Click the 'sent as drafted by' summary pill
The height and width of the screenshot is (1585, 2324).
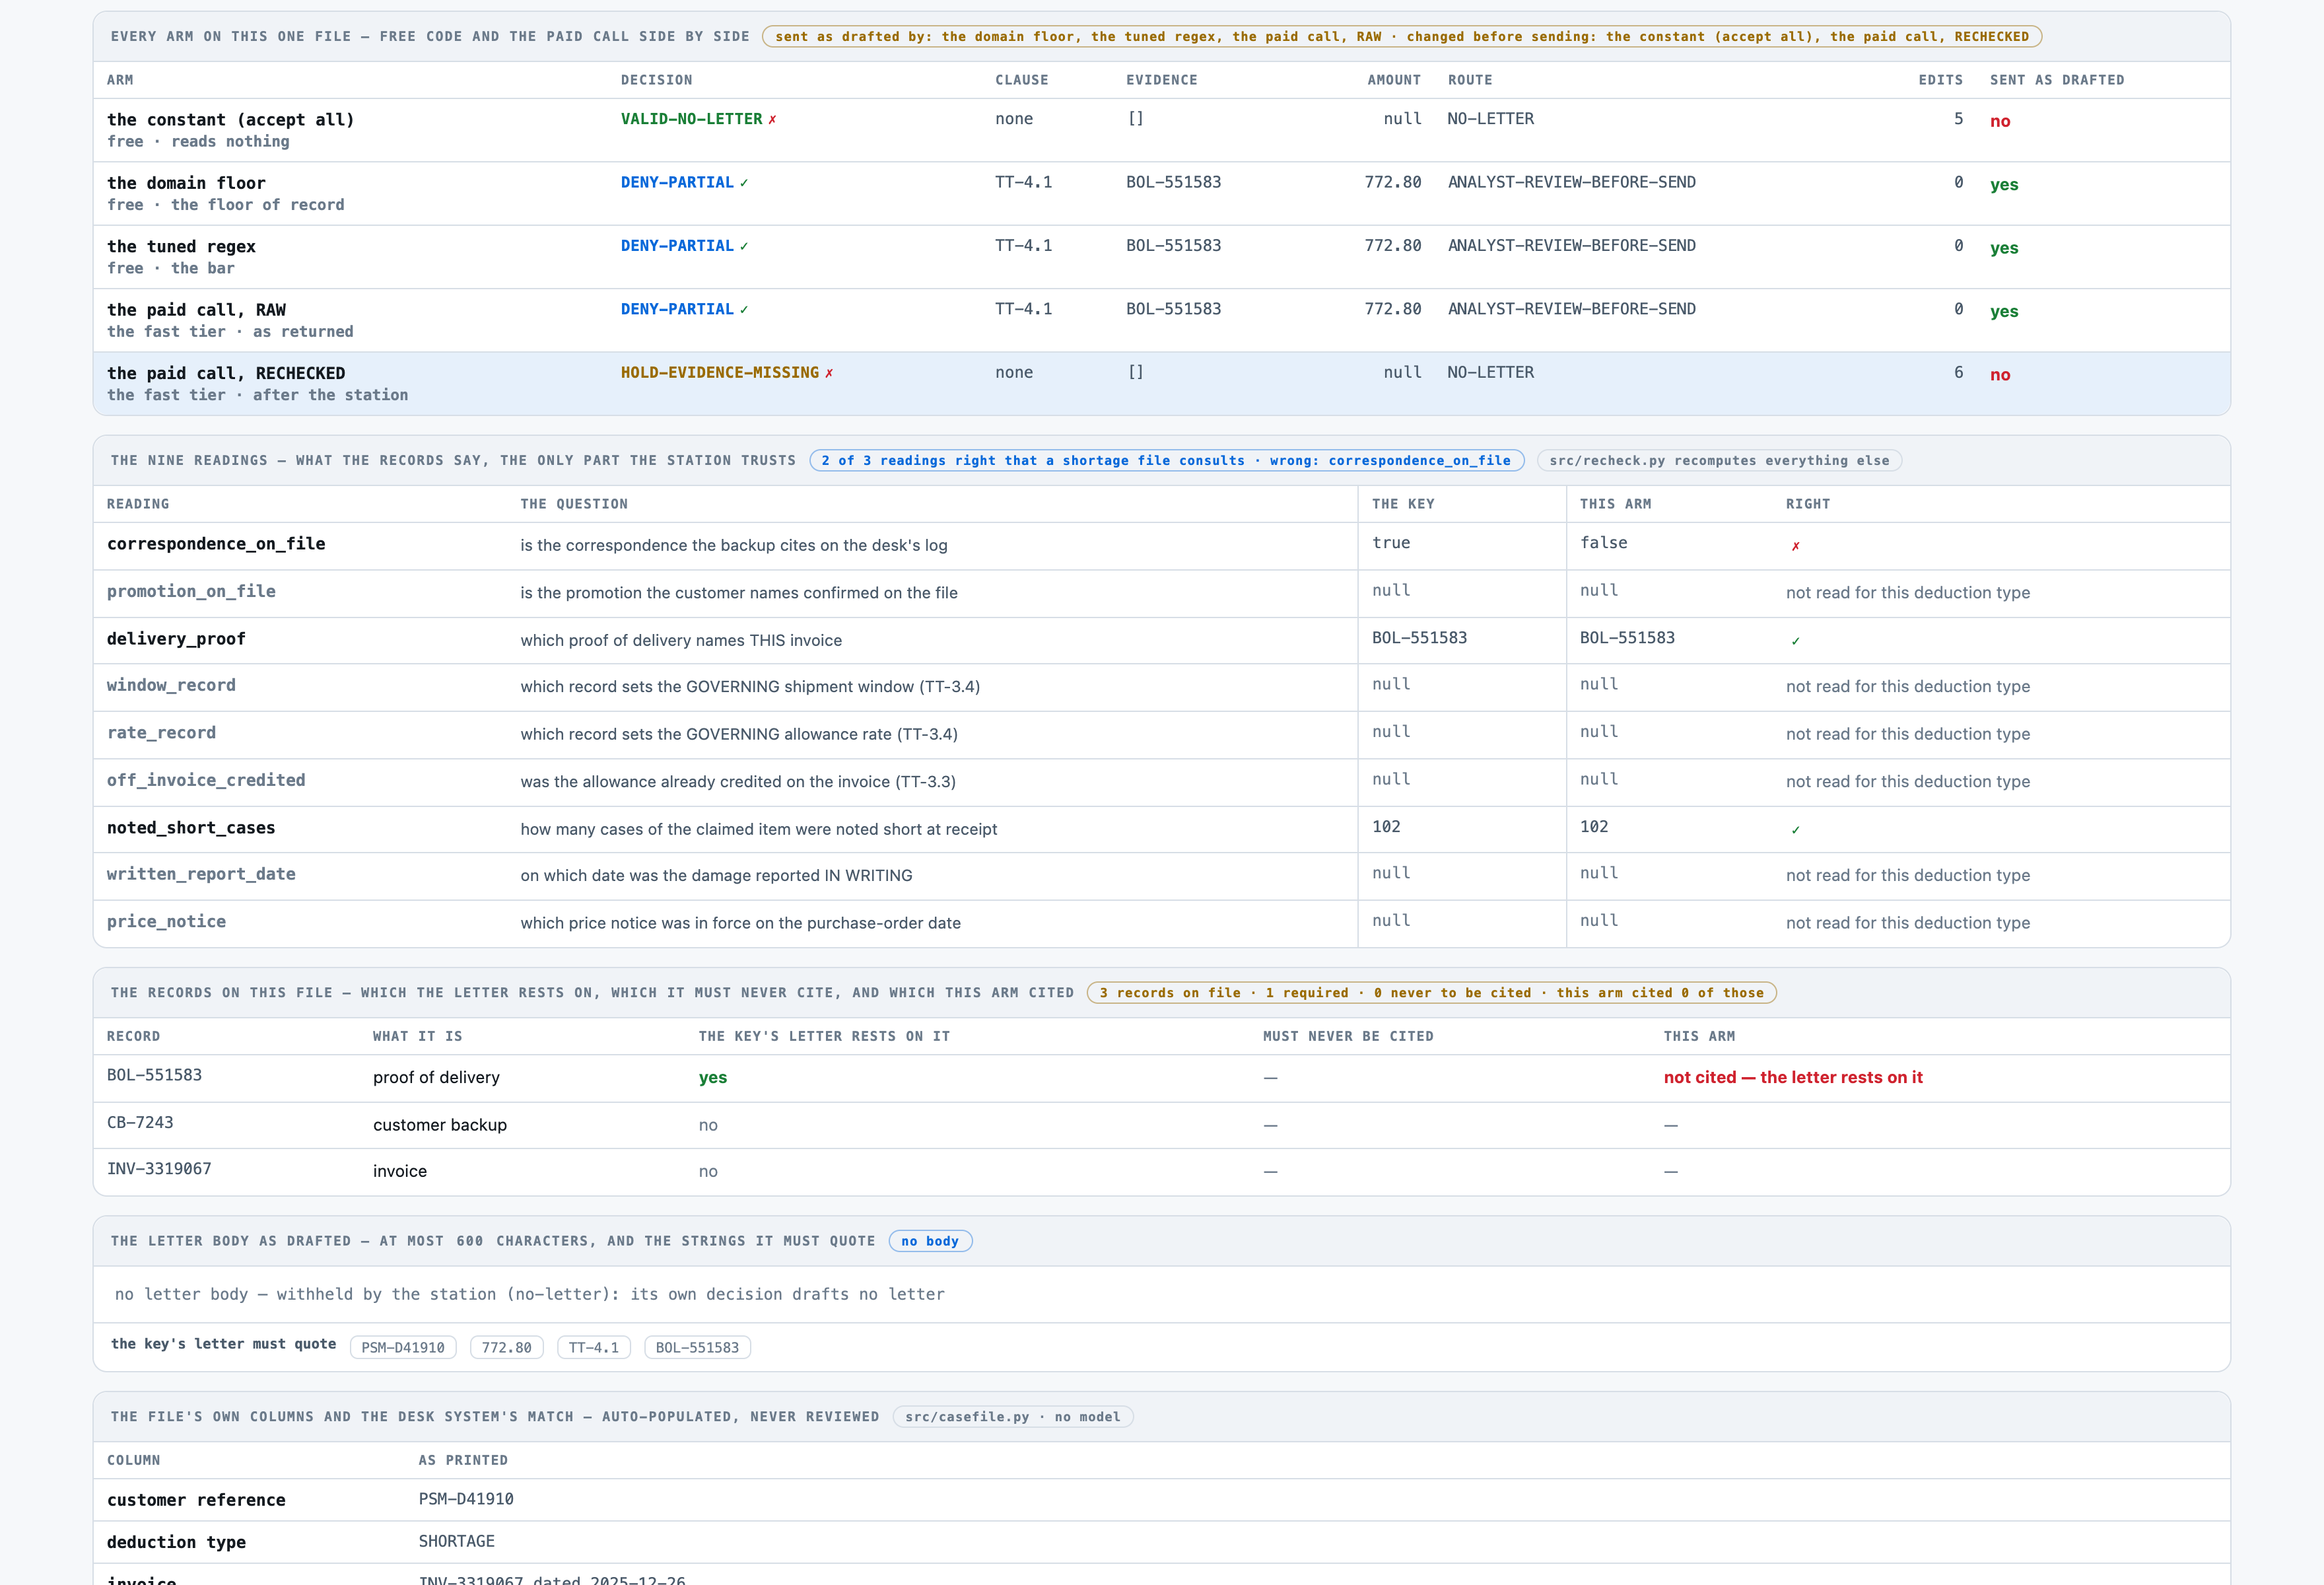click(x=1401, y=37)
